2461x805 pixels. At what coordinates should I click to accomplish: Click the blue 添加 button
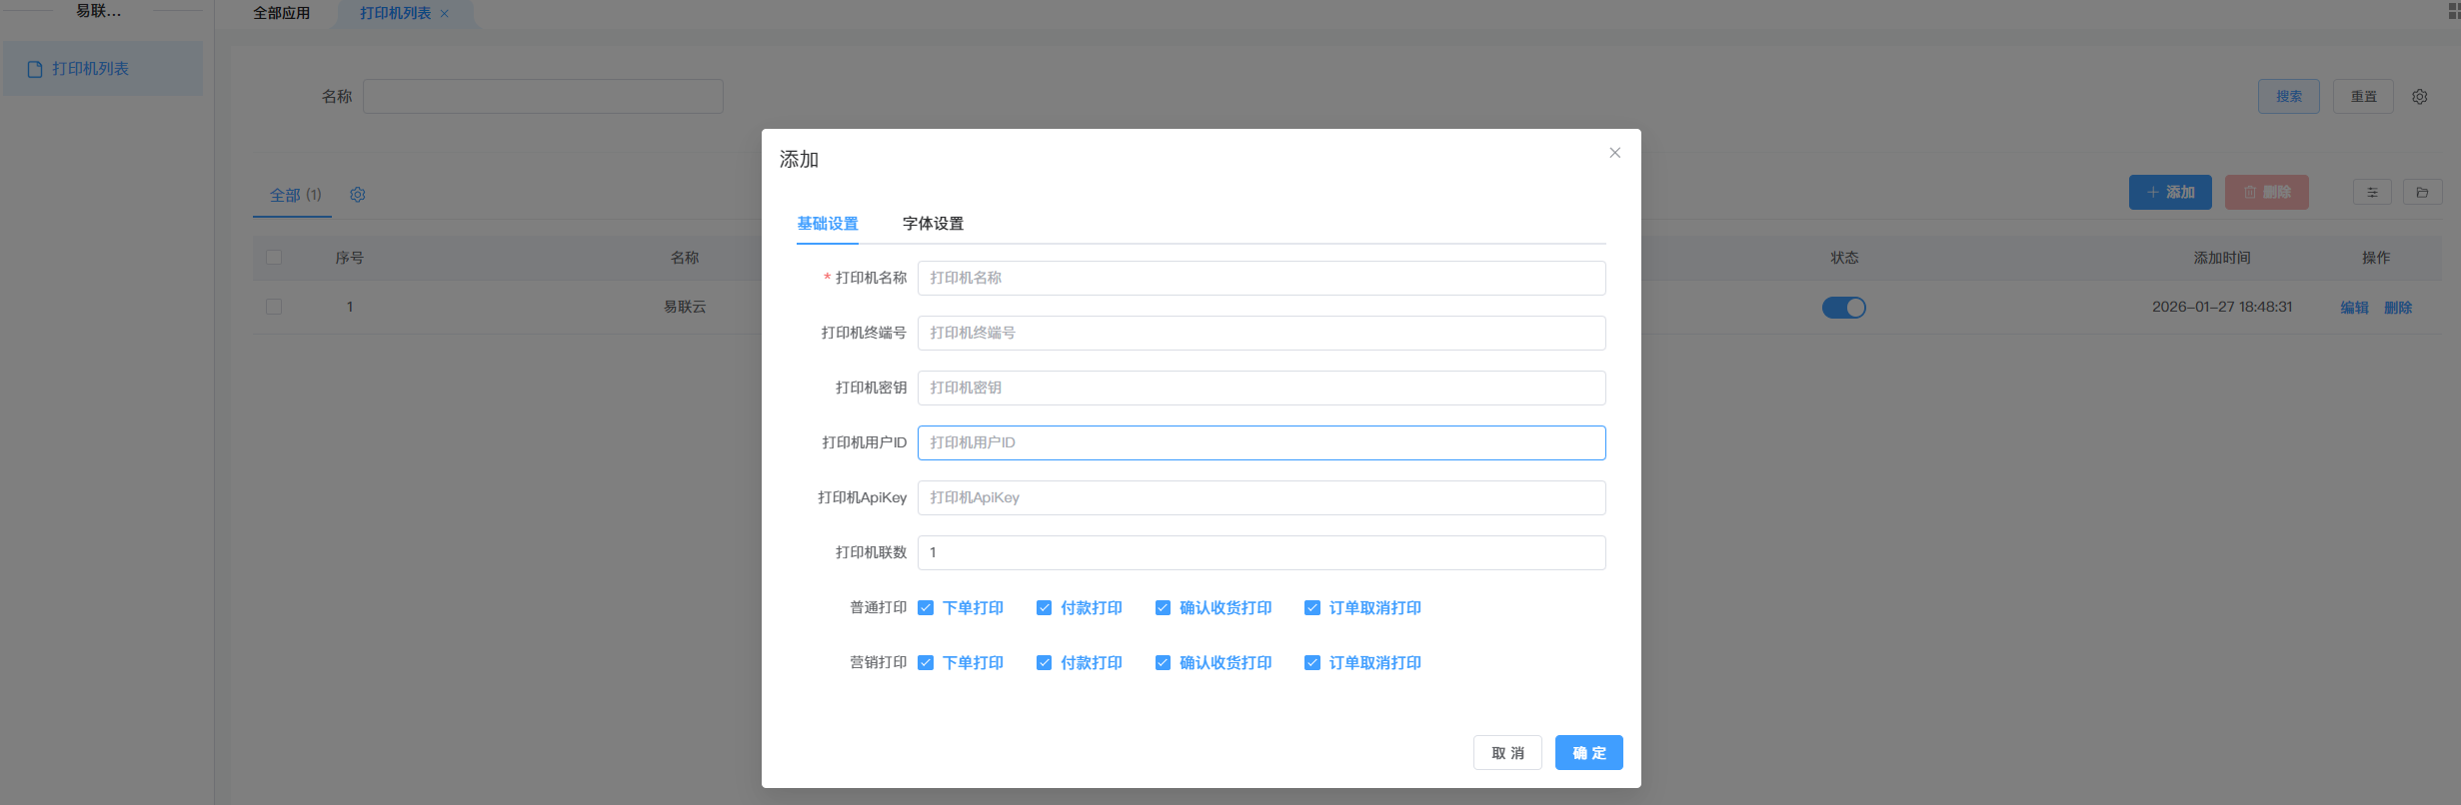point(2170,192)
